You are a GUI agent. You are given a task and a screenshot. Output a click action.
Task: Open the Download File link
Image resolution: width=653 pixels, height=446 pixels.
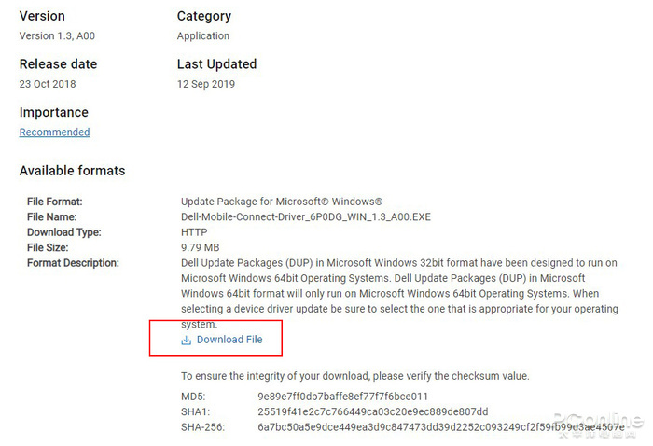coord(229,340)
